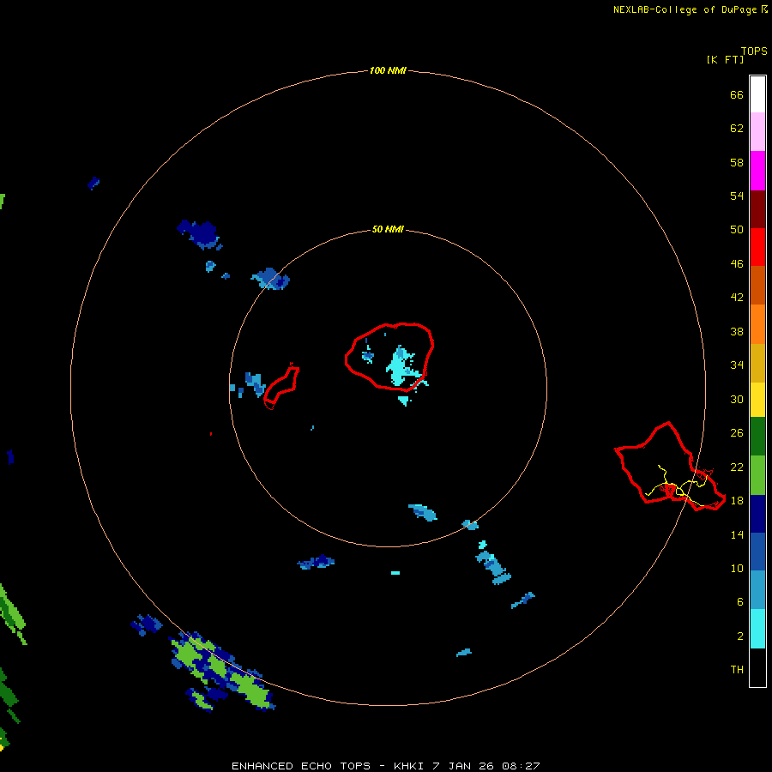This screenshot has width=772, height=772.
Task: Click the legend value 34
Action: [737, 365]
